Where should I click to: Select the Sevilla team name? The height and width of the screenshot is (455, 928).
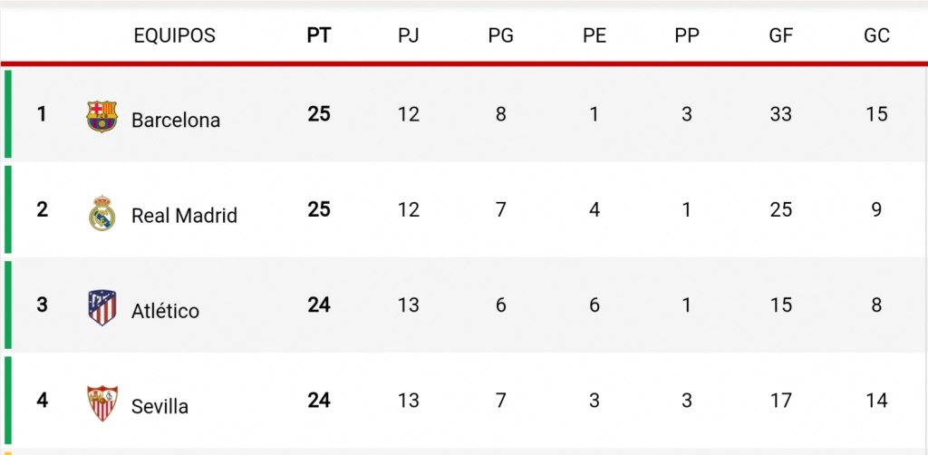click(x=159, y=406)
